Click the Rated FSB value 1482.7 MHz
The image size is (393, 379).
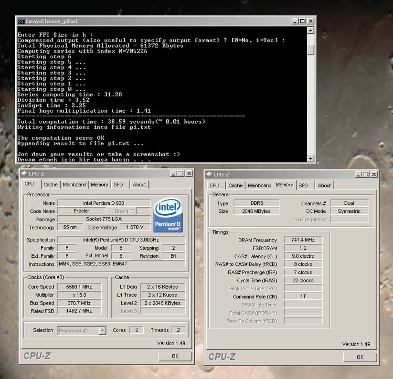click(79, 311)
